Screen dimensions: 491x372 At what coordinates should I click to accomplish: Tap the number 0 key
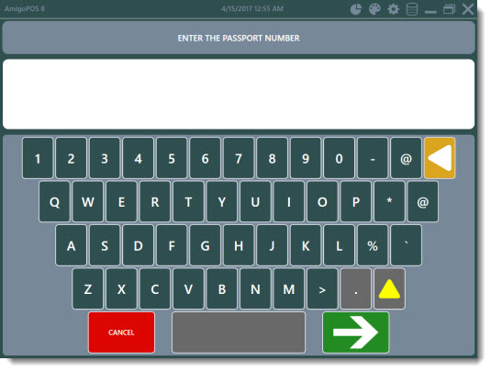coord(340,158)
